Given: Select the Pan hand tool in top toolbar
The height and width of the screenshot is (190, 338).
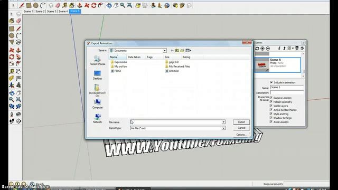Looking at the screenshot, I should point(116,5).
